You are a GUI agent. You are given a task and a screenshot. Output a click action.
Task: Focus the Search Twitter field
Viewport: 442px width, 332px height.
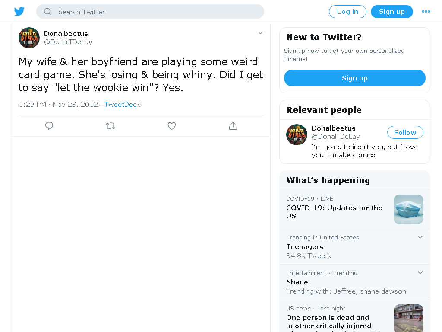(x=150, y=12)
